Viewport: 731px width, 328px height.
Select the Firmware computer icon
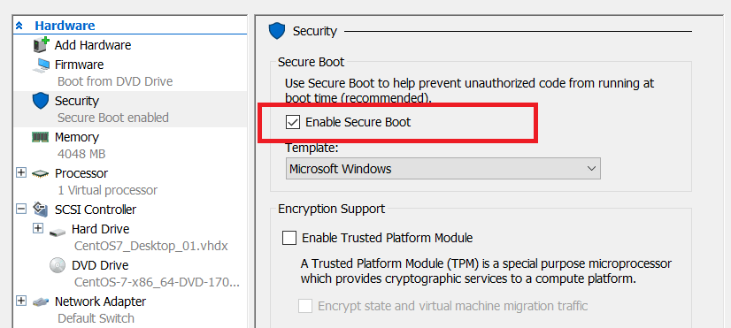coord(41,65)
